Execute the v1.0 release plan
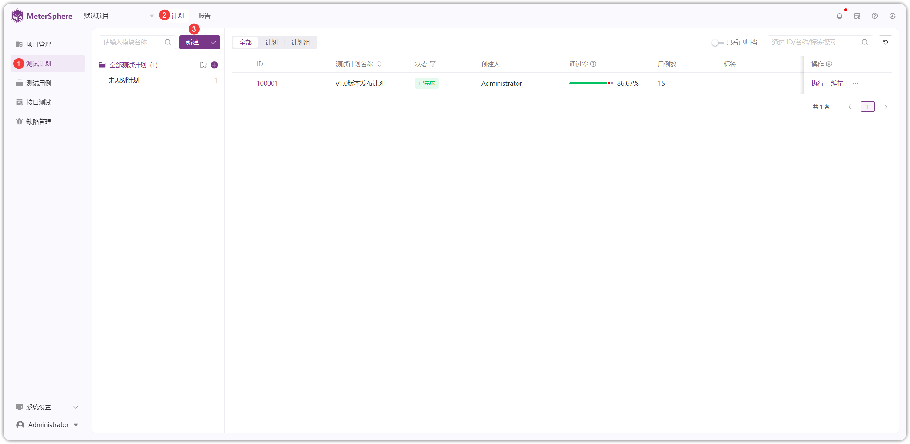Screen dimensions: 910x444 coord(817,83)
